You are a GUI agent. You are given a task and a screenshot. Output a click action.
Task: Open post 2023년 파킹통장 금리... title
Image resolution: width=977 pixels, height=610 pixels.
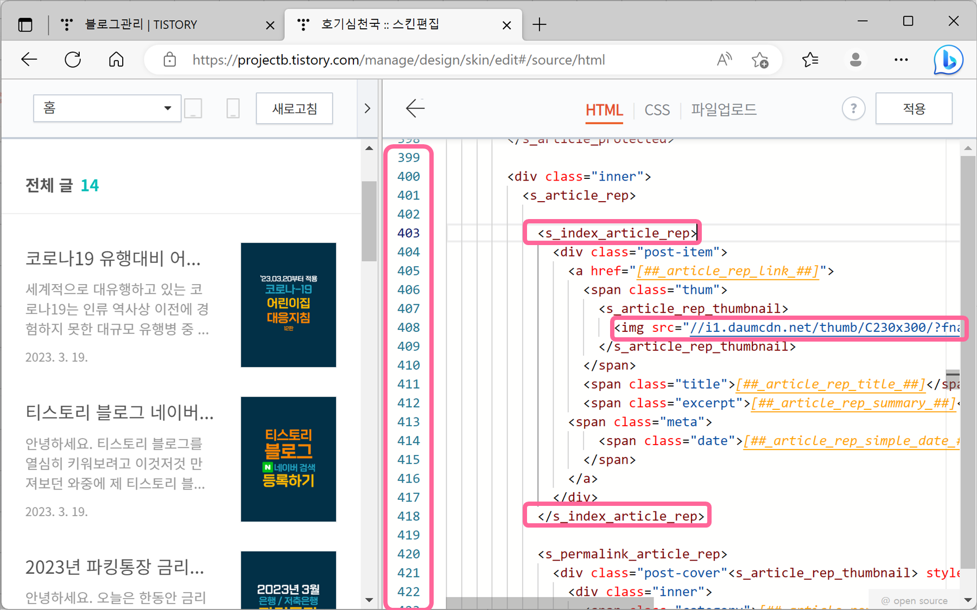[115, 567]
